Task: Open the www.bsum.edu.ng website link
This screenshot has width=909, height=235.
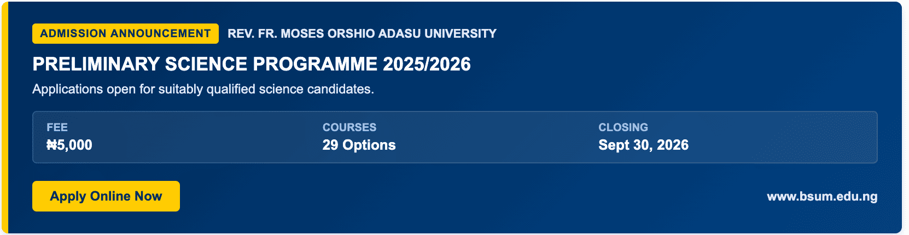Action: 822,197
